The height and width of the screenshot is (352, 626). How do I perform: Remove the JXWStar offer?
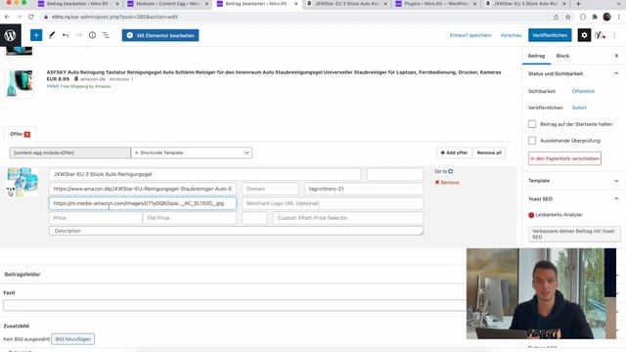(447, 183)
